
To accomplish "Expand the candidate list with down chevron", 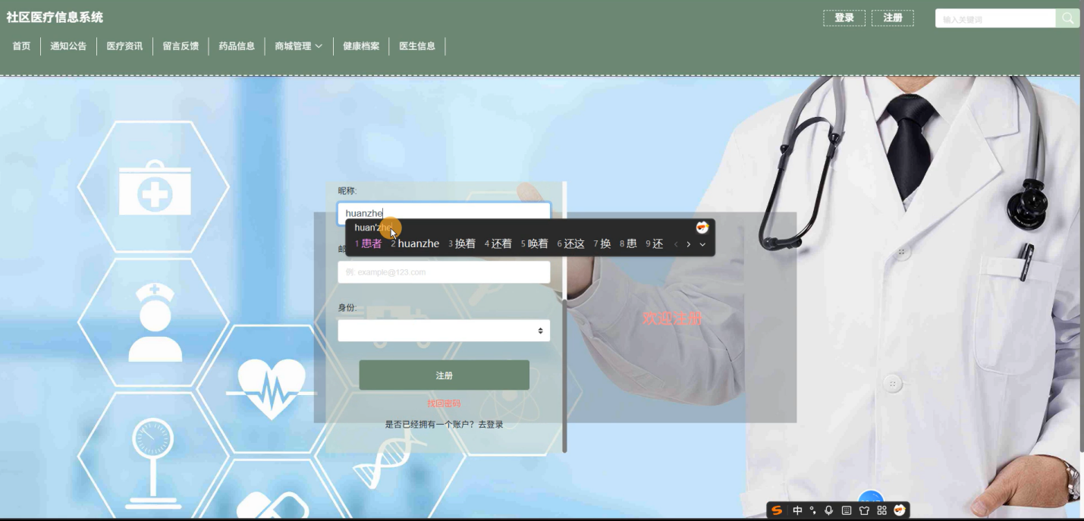I will 702,244.
